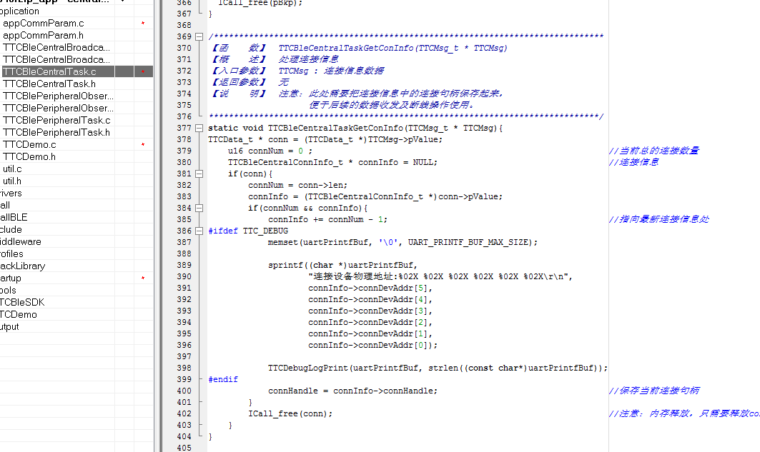
Task: Select the Output group folder
Action: 10,326
